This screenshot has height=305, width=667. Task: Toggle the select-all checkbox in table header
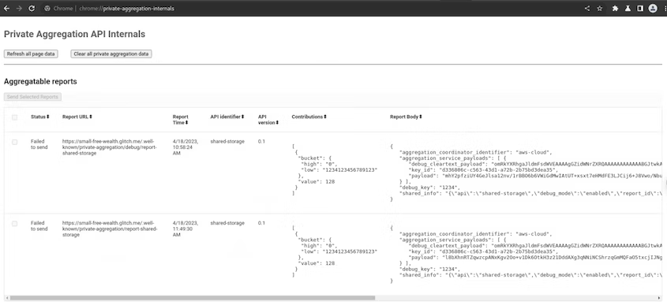(x=14, y=117)
